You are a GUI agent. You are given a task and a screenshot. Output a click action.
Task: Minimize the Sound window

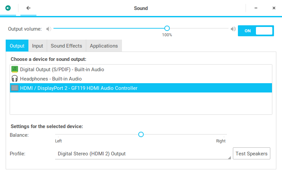(x=256, y=8)
